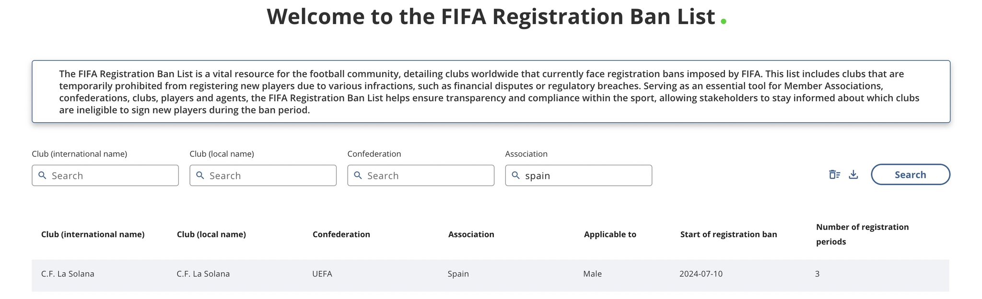Sort by Club (international name) column header
Viewport: 982px width, 299px height.
(x=93, y=234)
